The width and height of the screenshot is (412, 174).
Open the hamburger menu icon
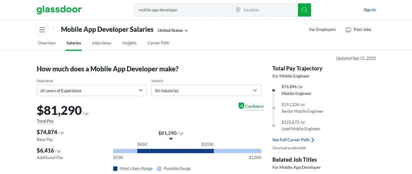42,30
